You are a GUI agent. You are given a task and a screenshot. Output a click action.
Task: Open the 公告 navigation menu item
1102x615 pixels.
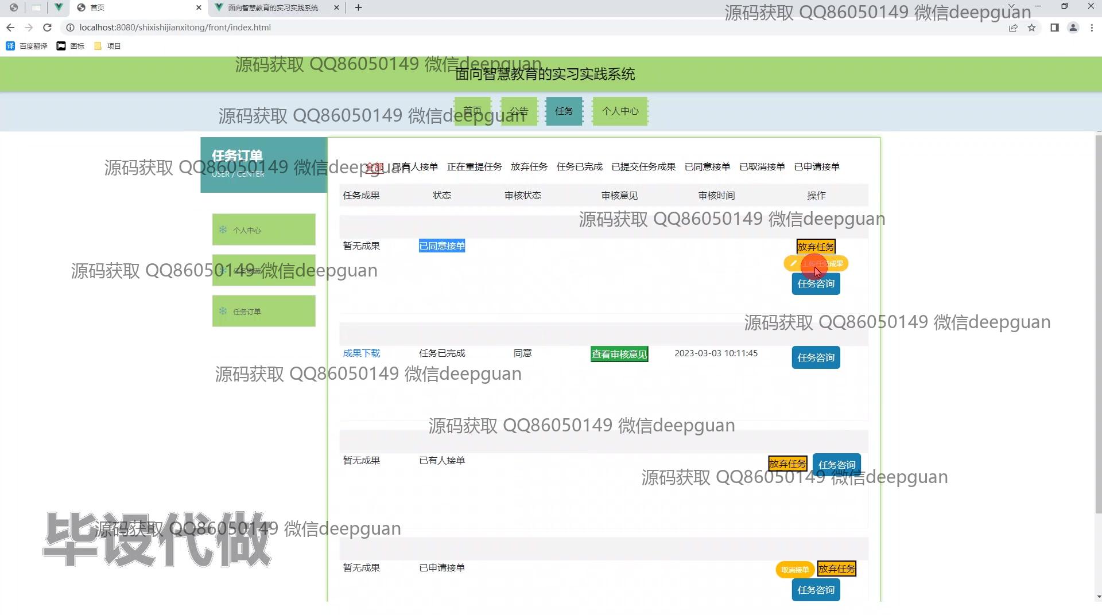(x=519, y=111)
